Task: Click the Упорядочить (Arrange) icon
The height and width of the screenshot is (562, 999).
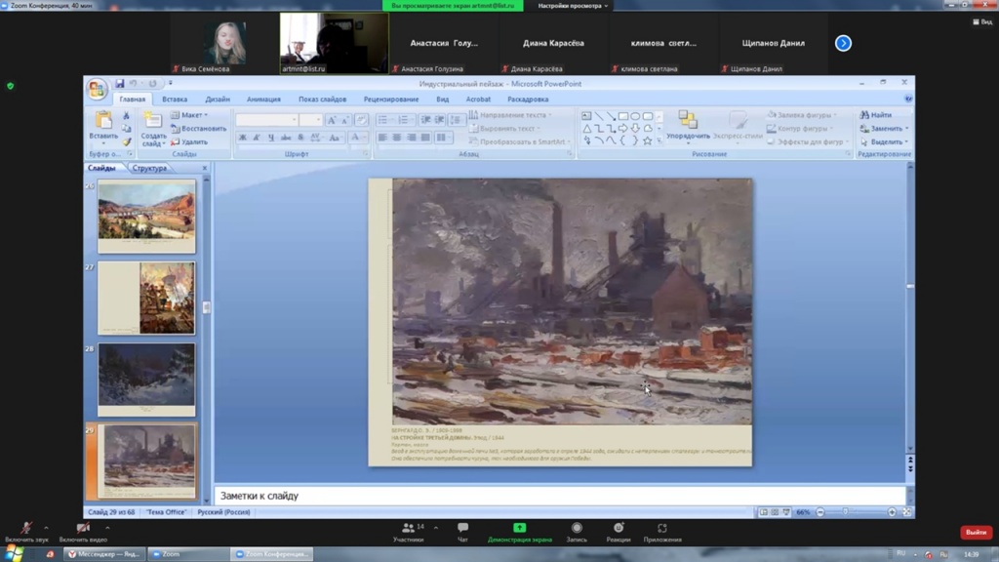Action: (688, 121)
